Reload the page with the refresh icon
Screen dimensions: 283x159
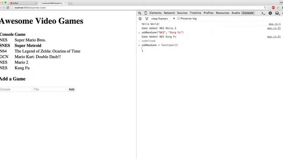coord(8,8)
